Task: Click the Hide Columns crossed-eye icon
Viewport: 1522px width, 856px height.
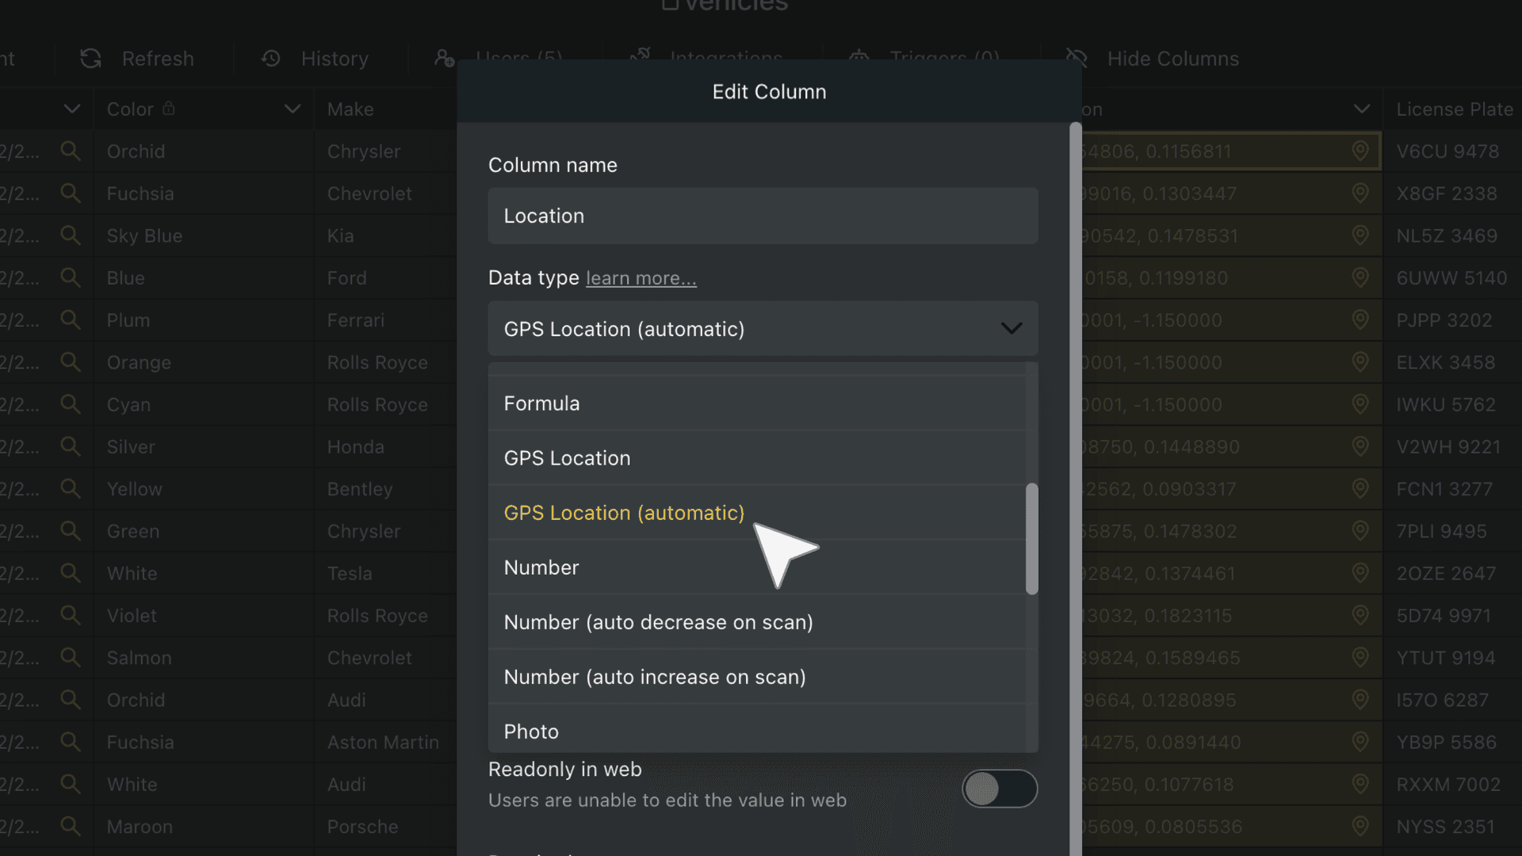Action: tap(1076, 58)
